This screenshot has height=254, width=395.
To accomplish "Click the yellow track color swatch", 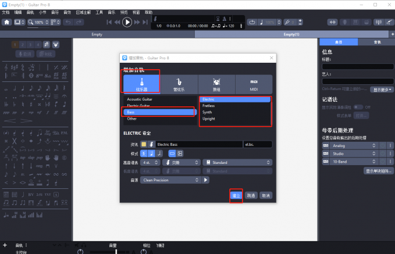I will coord(144,144).
